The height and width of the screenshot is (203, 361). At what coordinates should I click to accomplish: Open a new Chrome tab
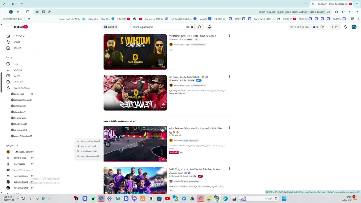tap(306, 4)
